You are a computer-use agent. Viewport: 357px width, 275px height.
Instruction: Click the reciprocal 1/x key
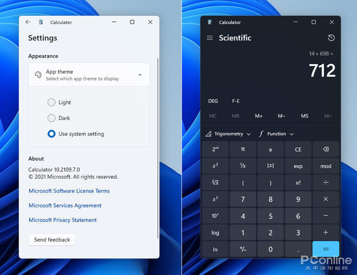243,166
